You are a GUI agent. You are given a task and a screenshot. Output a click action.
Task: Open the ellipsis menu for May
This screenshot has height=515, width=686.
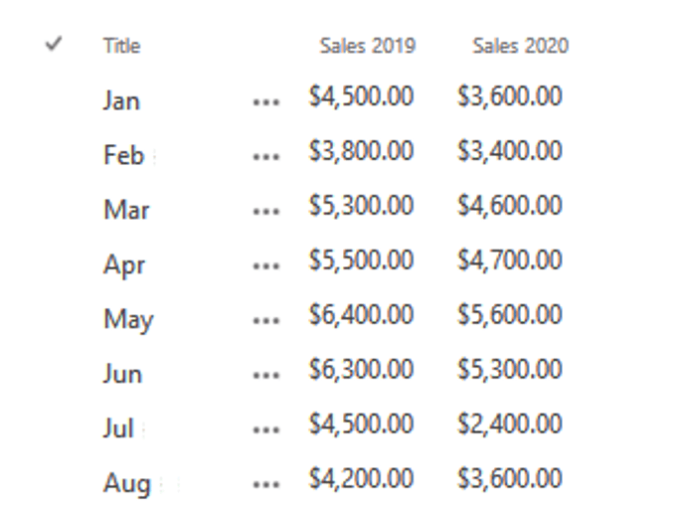266,321
